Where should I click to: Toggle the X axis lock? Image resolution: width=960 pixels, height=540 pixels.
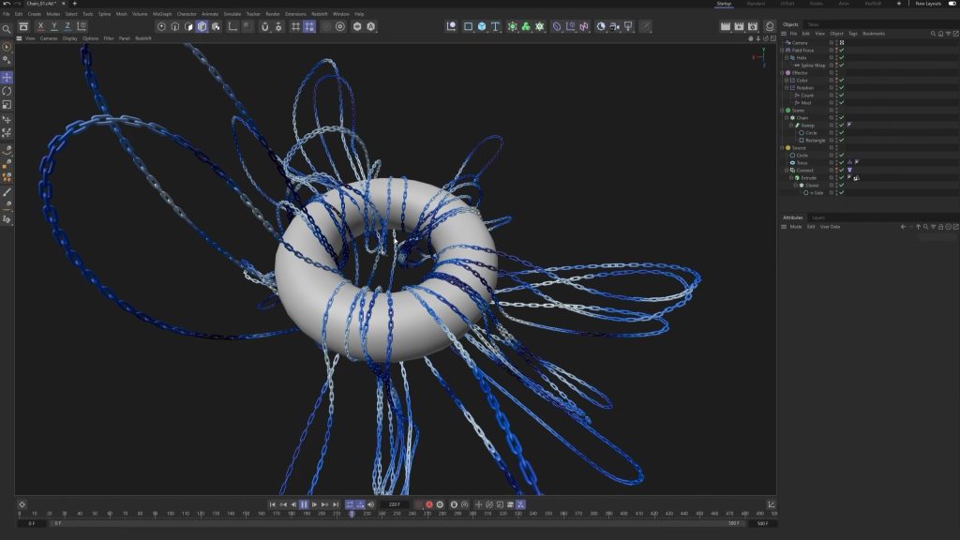click(40, 26)
